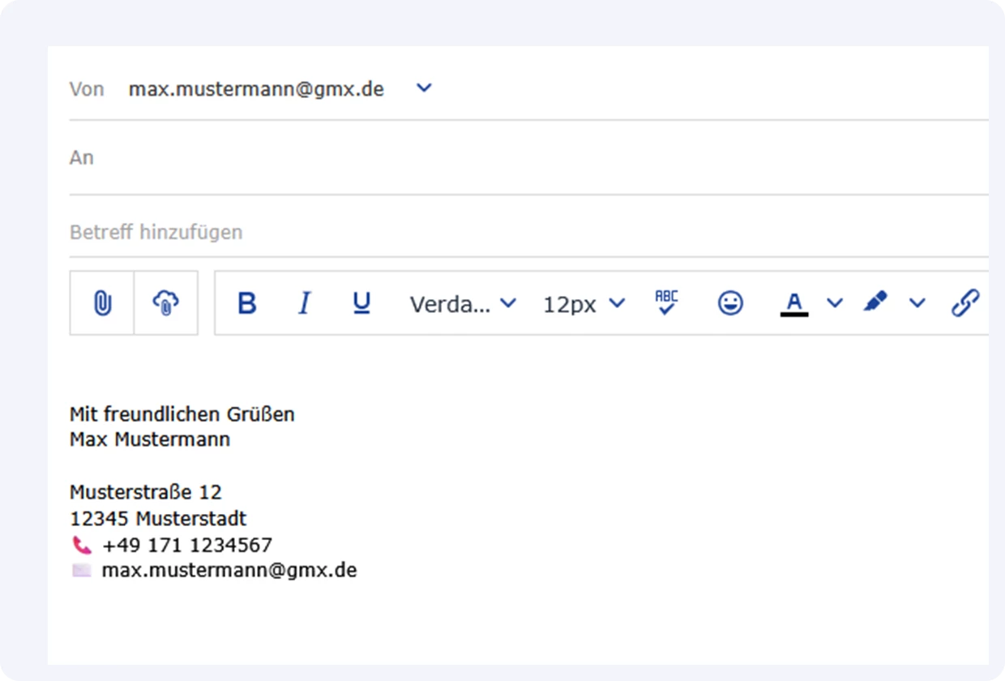Apply the current font color
Image resolution: width=1005 pixels, height=681 pixels.
pos(795,302)
